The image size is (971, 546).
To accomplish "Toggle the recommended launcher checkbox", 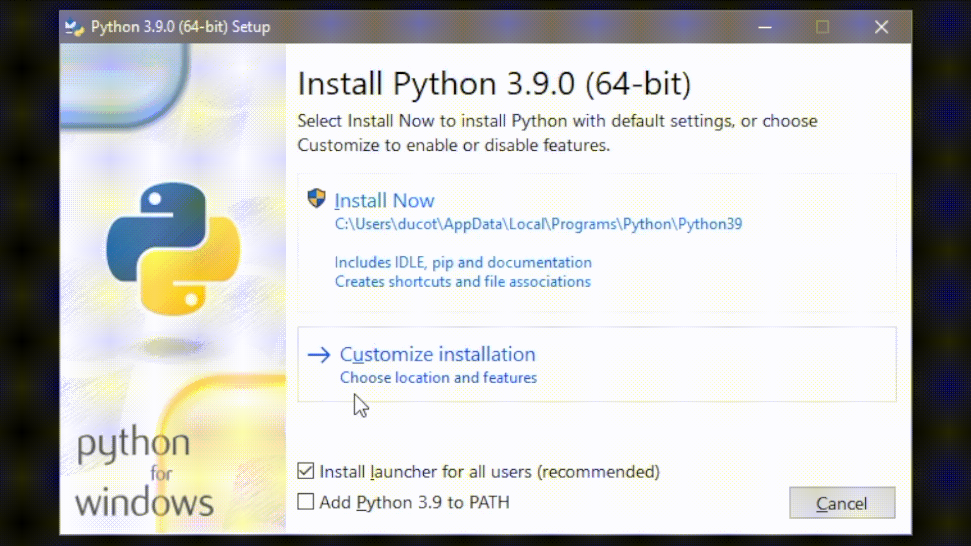I will coord(306,471).
